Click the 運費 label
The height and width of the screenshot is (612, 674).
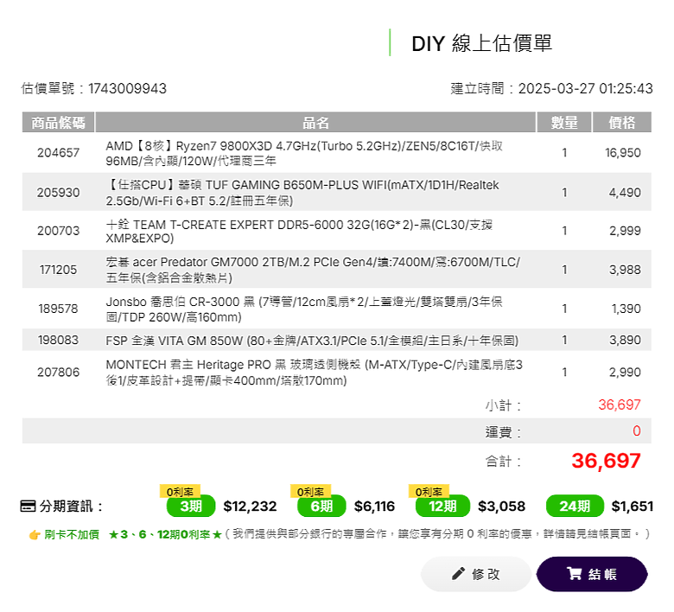click(x=504, y=432)
